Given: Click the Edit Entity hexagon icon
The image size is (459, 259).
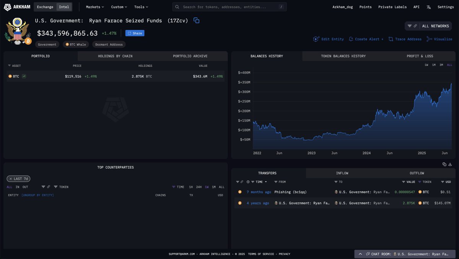Looking at the screenshot, I should click(316, 39).
